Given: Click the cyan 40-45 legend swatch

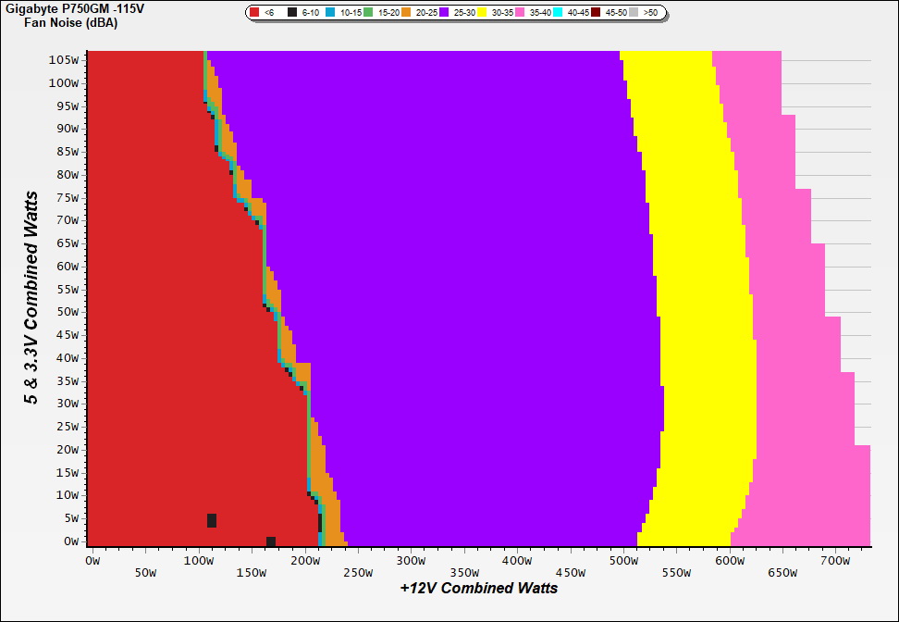Looking at the screenshot, I should click(x=557, y=13).
